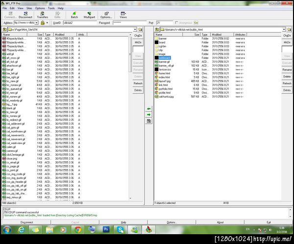
Task: Click the Batch toolbar icon
Action: click(x=74, y=15)
